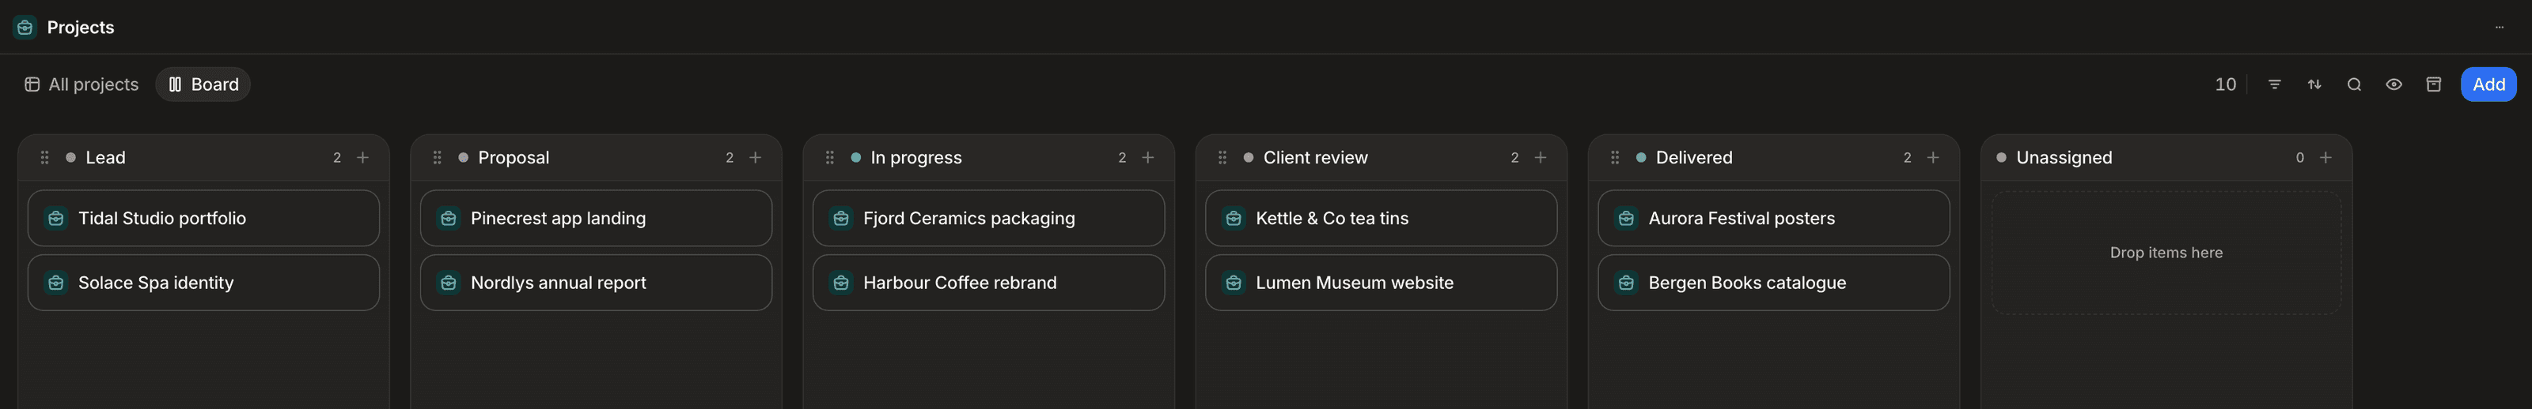Switch to the All projects tab
The image size is (2532, 409).
(x=81, y=84)
